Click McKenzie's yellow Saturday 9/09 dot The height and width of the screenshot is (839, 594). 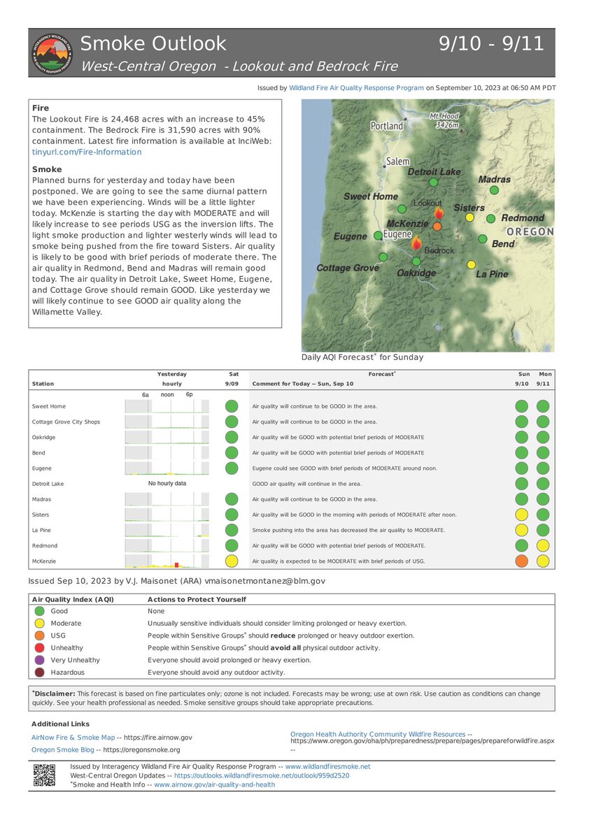pos(232,561)
